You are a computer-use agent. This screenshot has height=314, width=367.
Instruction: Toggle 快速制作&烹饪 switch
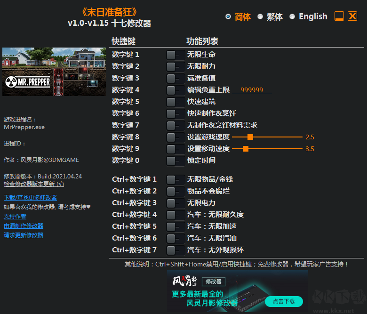[176, 114]
